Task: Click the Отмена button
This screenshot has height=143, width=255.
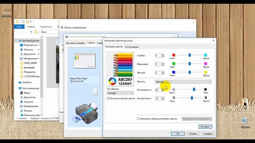Action: (x=193, y=134)
